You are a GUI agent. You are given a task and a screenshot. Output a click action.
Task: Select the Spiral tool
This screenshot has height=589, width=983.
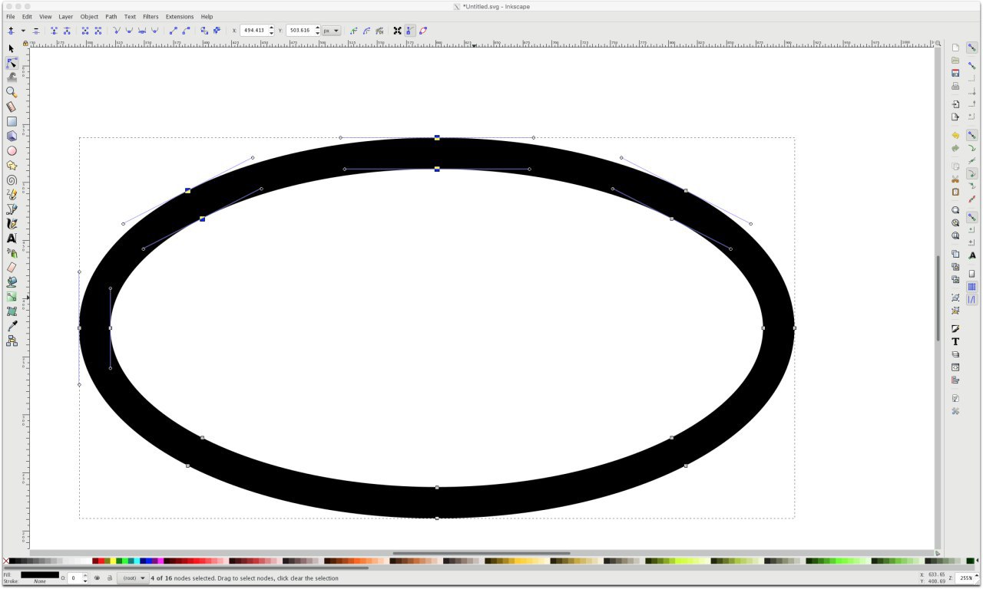click(12, 180)
